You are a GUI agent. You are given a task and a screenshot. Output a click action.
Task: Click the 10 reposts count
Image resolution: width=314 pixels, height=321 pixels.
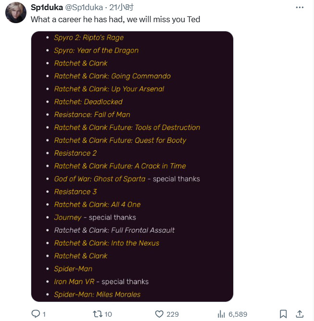pos(108,314)
